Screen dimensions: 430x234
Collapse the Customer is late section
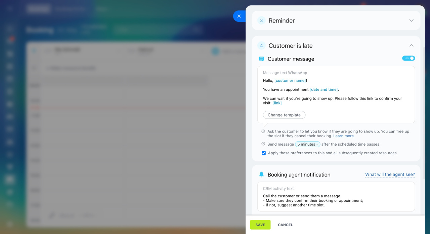(x=411, y=45)
